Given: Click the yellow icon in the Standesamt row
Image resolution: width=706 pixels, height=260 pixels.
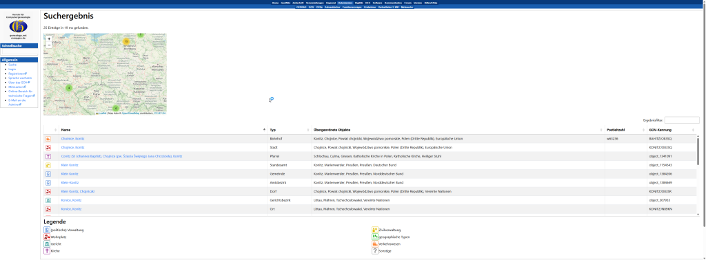Looking at the screenshot, I should (x=48, y=165).
